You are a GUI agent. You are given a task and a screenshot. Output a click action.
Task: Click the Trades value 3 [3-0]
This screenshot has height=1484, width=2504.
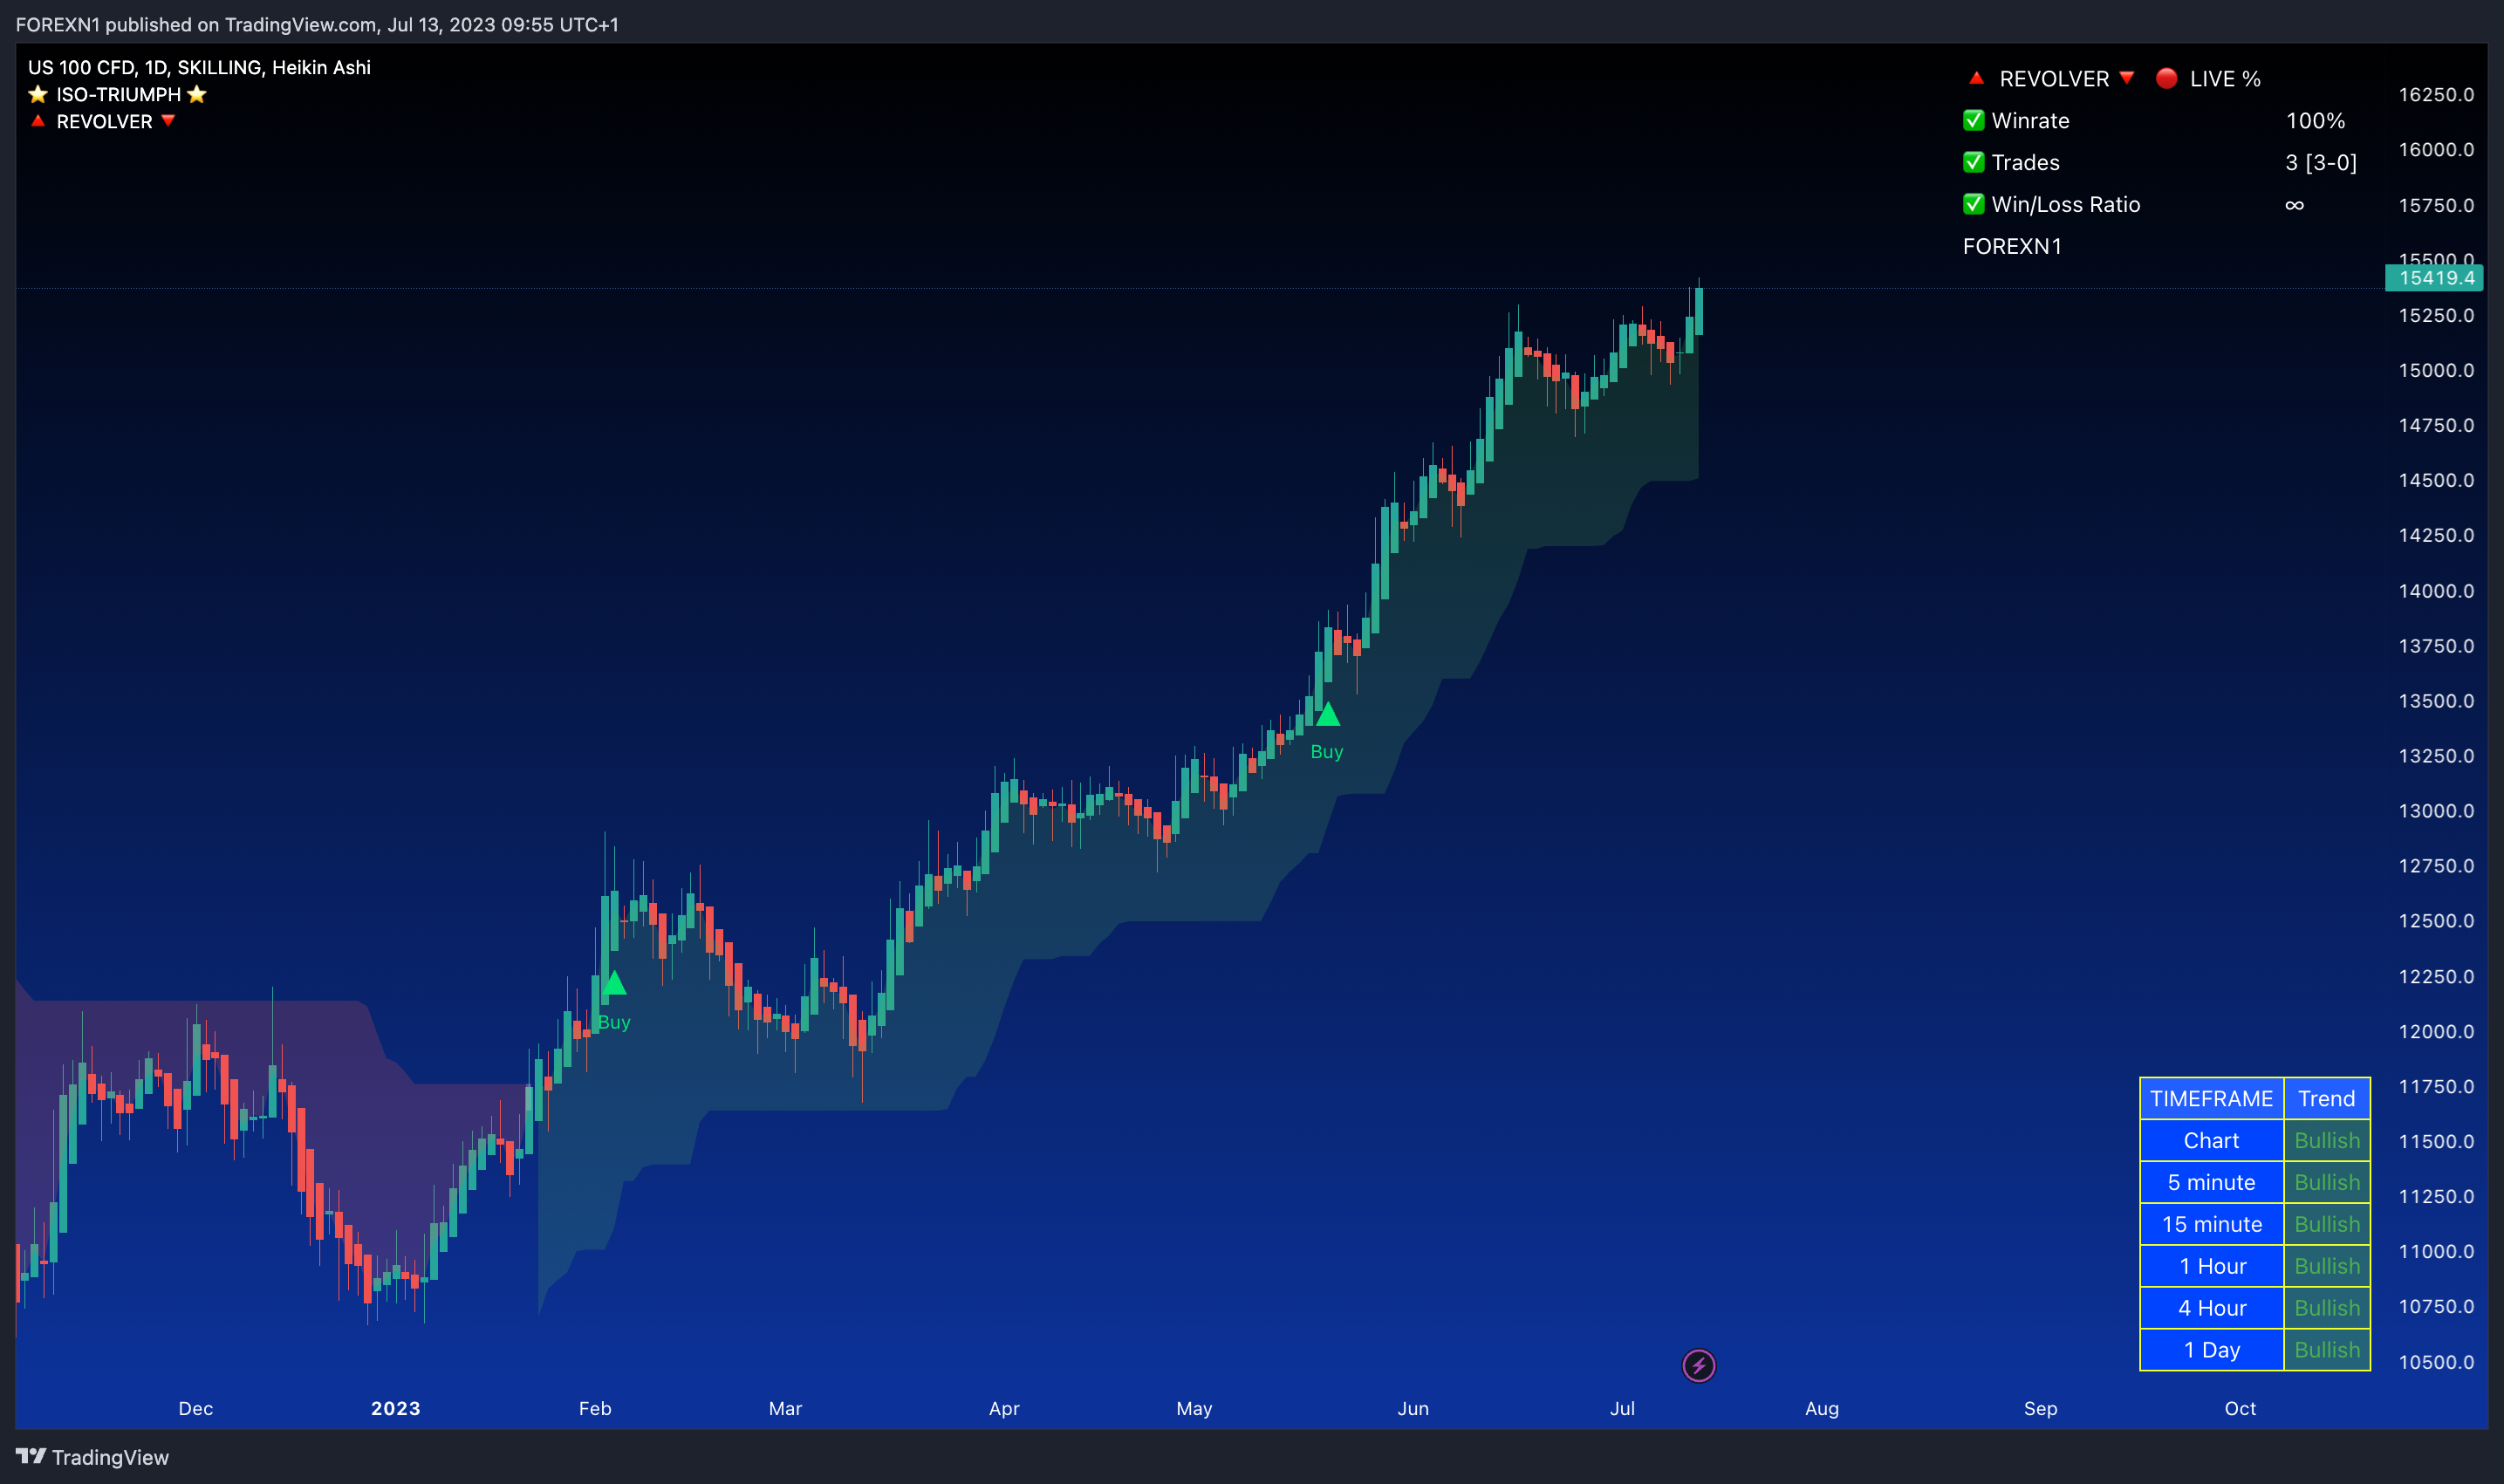pyautogui.click(x=2321, y=162)
